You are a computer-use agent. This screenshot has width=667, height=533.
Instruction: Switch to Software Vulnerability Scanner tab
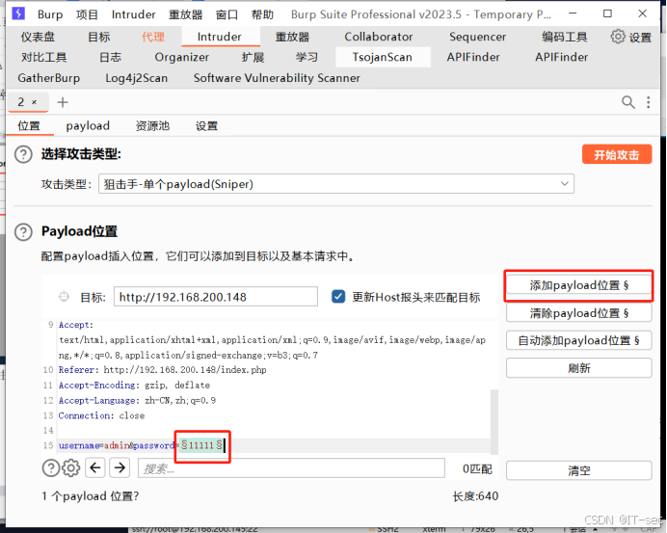pyautogui.click(x=277, y=78)
